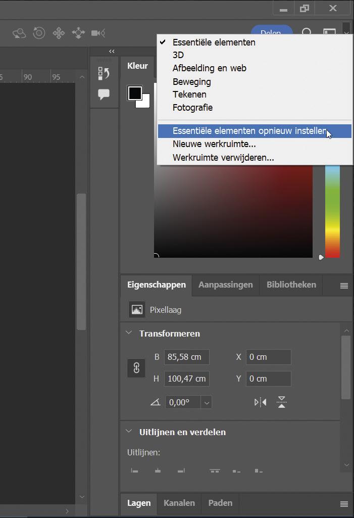Flip vertically using the transform icon
Screen dimensions: 354x518
coord(282,402)
